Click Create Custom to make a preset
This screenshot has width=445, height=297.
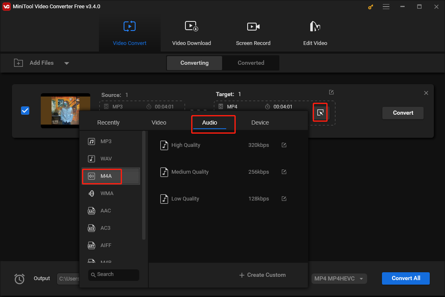(262, 275)
